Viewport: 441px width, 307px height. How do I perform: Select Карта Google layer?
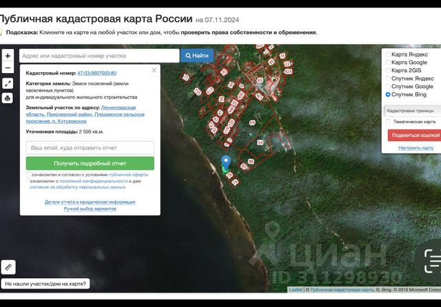pos(387,63)
